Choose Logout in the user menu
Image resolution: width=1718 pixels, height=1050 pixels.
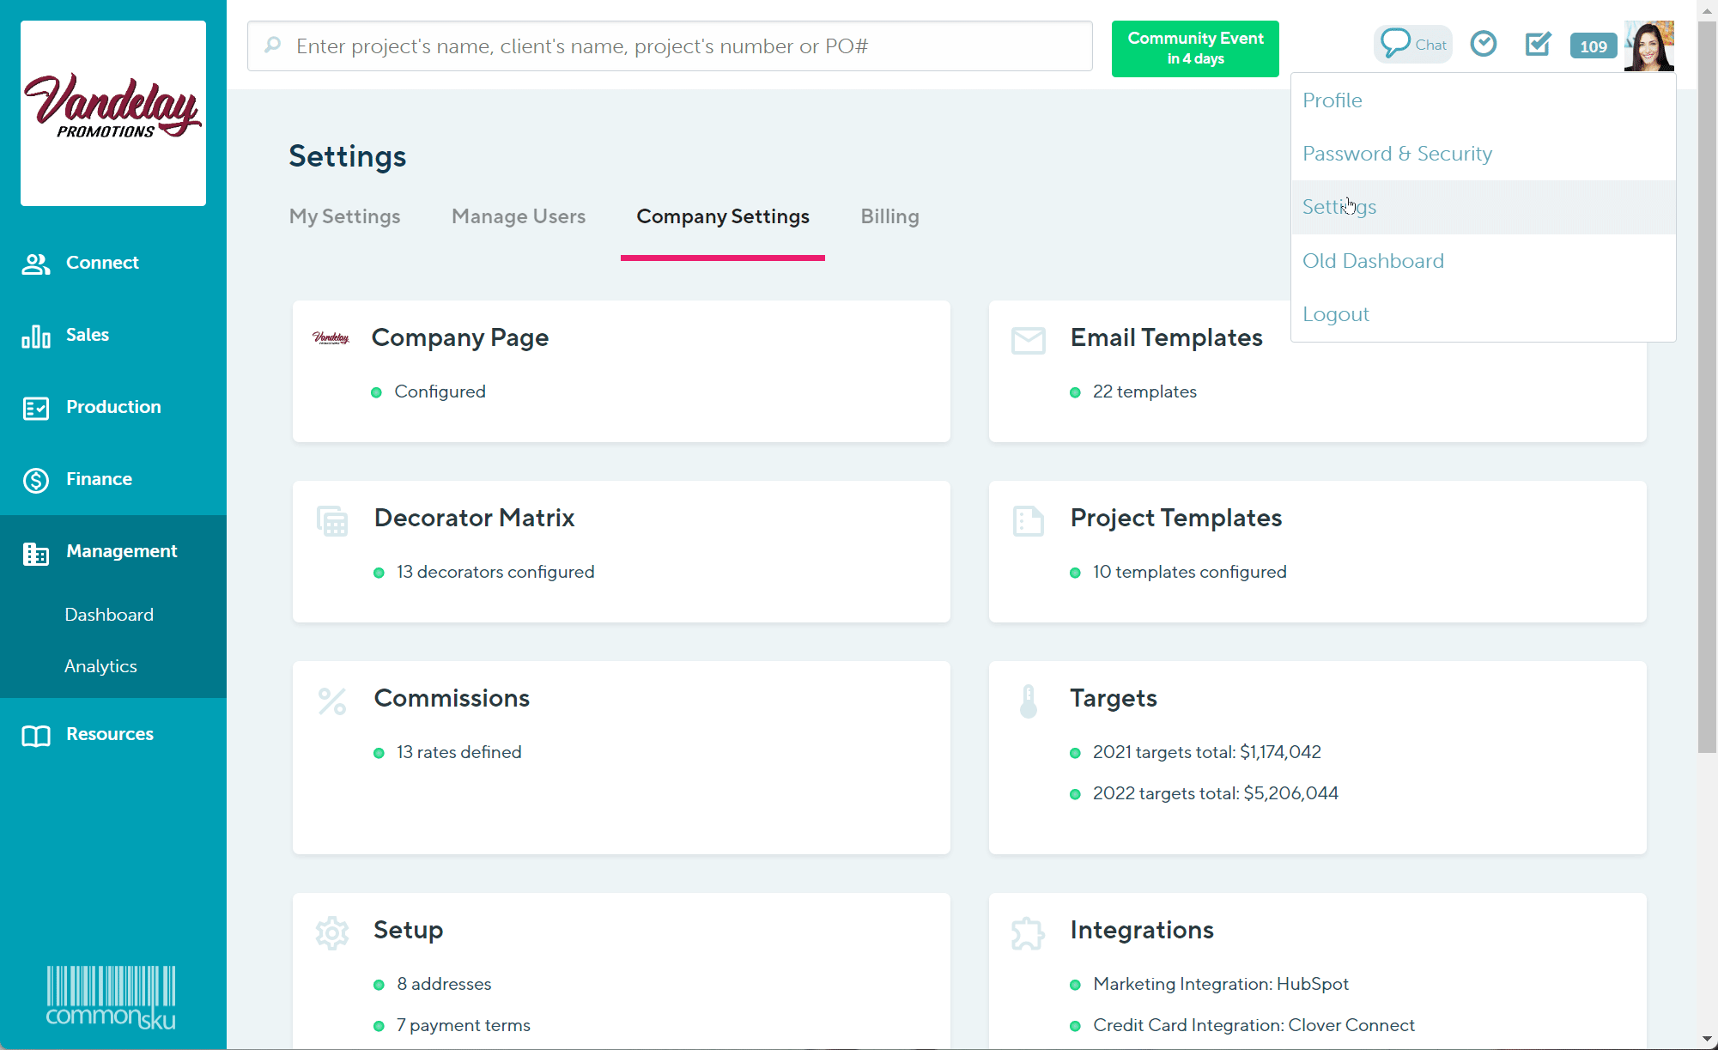[x=1335, y=314]
